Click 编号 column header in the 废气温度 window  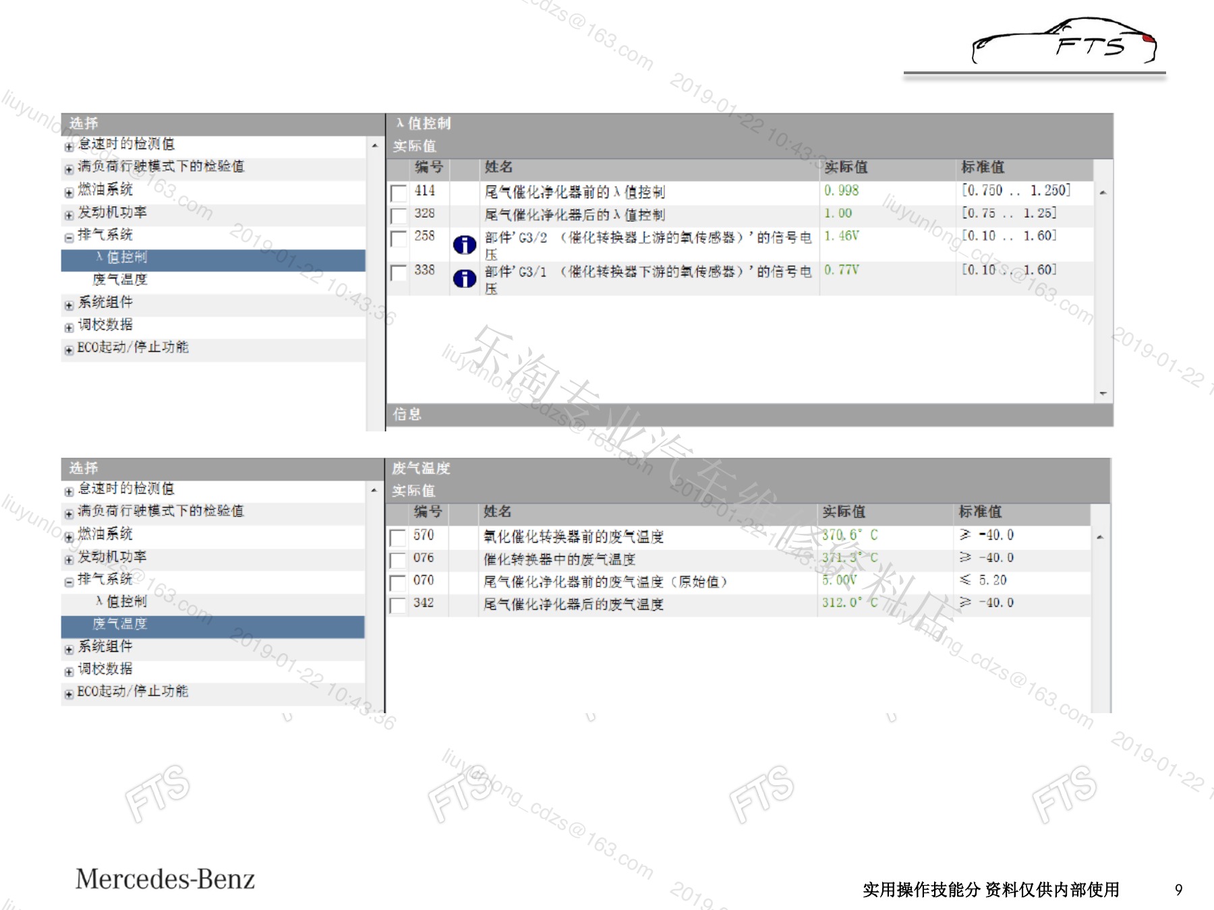click(428, 513)
